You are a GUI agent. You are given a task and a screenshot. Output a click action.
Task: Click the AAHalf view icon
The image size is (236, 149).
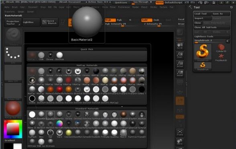pyautogui.click(x=180, y=73)
